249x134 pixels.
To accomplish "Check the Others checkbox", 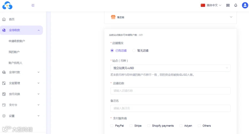I will pyautogui.click(x=199, y=126).
